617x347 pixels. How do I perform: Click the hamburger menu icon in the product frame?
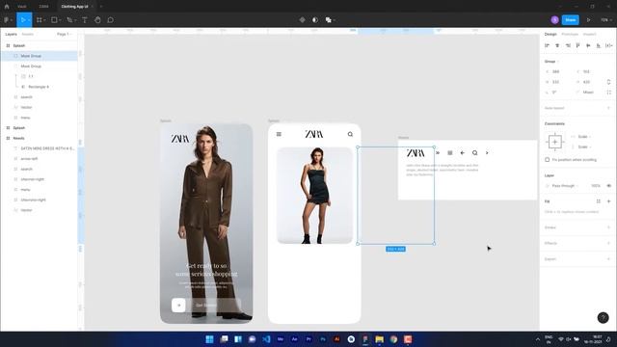pos(279,134)
